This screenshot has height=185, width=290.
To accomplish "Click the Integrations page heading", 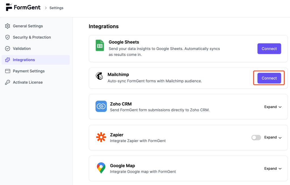I will 104,26.
